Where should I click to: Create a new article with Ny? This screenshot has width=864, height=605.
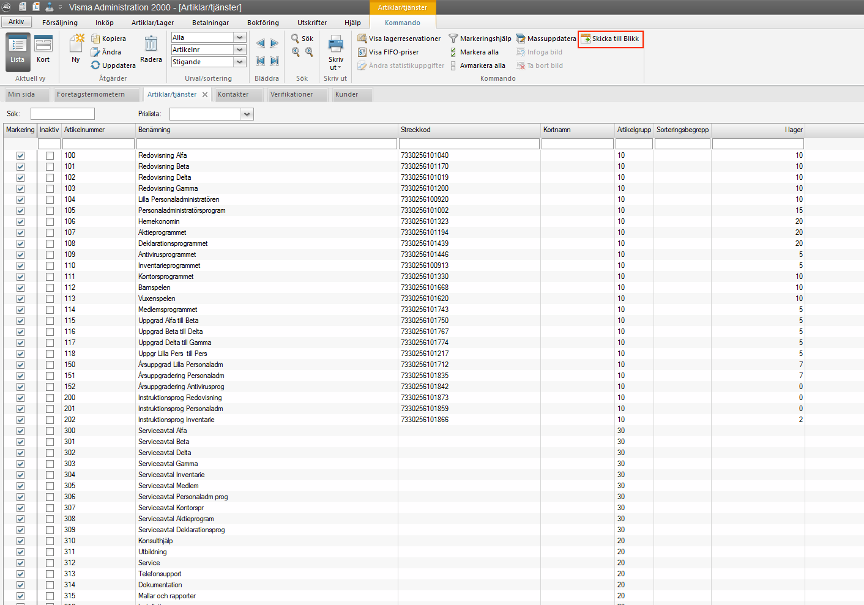76,49
